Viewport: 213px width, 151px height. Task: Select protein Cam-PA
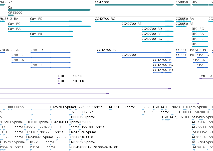click(41, 62)
